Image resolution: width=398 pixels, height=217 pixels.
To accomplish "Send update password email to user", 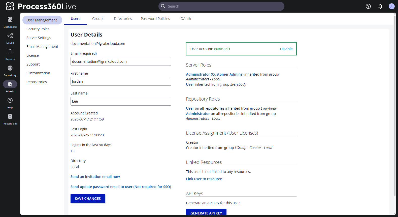I will (x=121, y=187).
